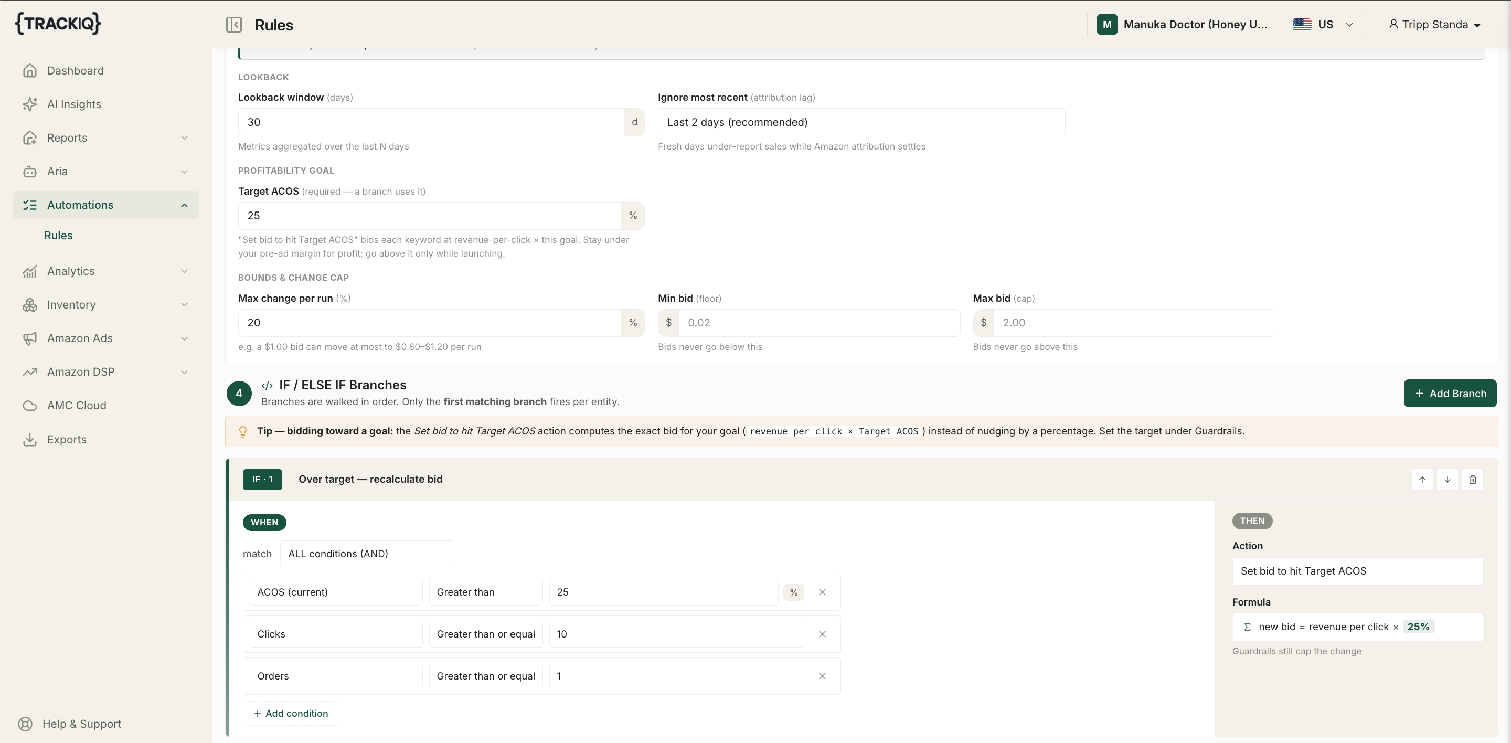This screenshot has width=1511, height=743.
Task: Edit the Orders condition value 1
Action: click(676, 676)
